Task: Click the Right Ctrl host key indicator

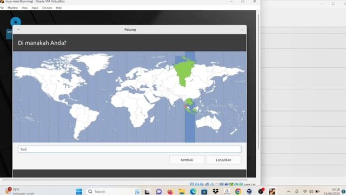Action: pos(249,184)
